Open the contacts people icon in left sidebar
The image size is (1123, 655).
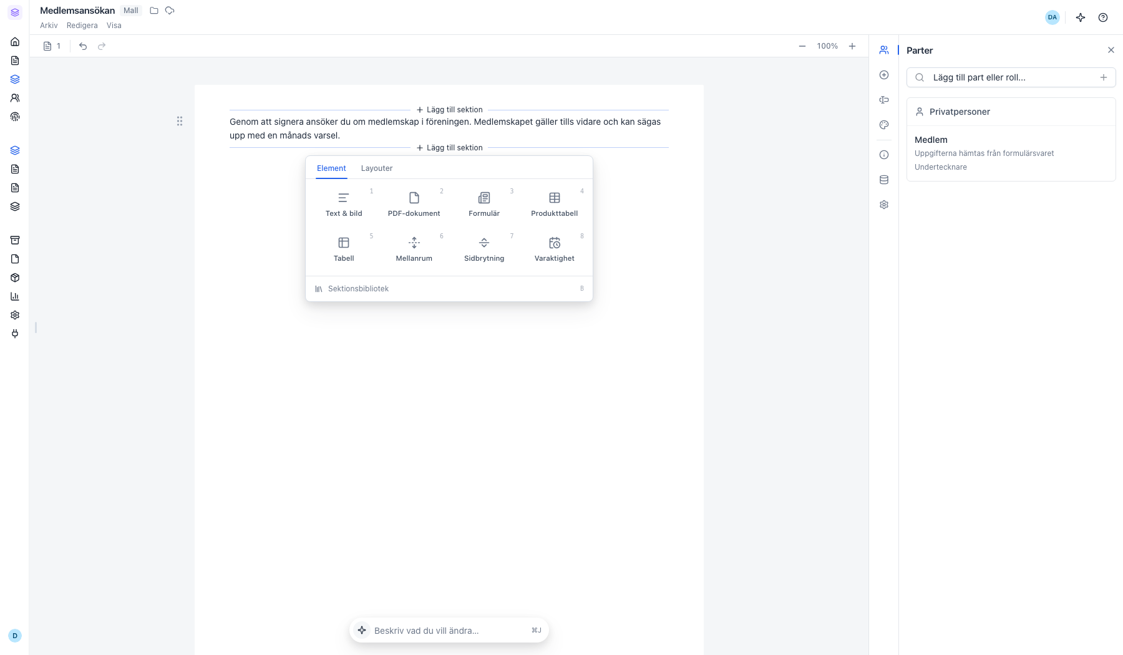click(15, 98)
